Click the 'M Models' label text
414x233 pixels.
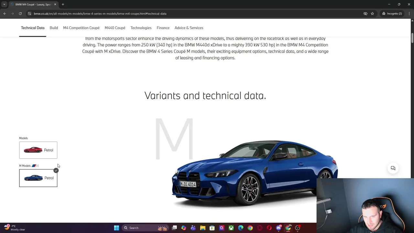tap(25, 166)
